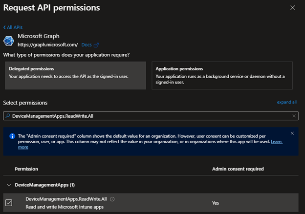Click the external link icon beside Docs
The width and height of the screenshot is (305, 214).
(x=96, y=45)
